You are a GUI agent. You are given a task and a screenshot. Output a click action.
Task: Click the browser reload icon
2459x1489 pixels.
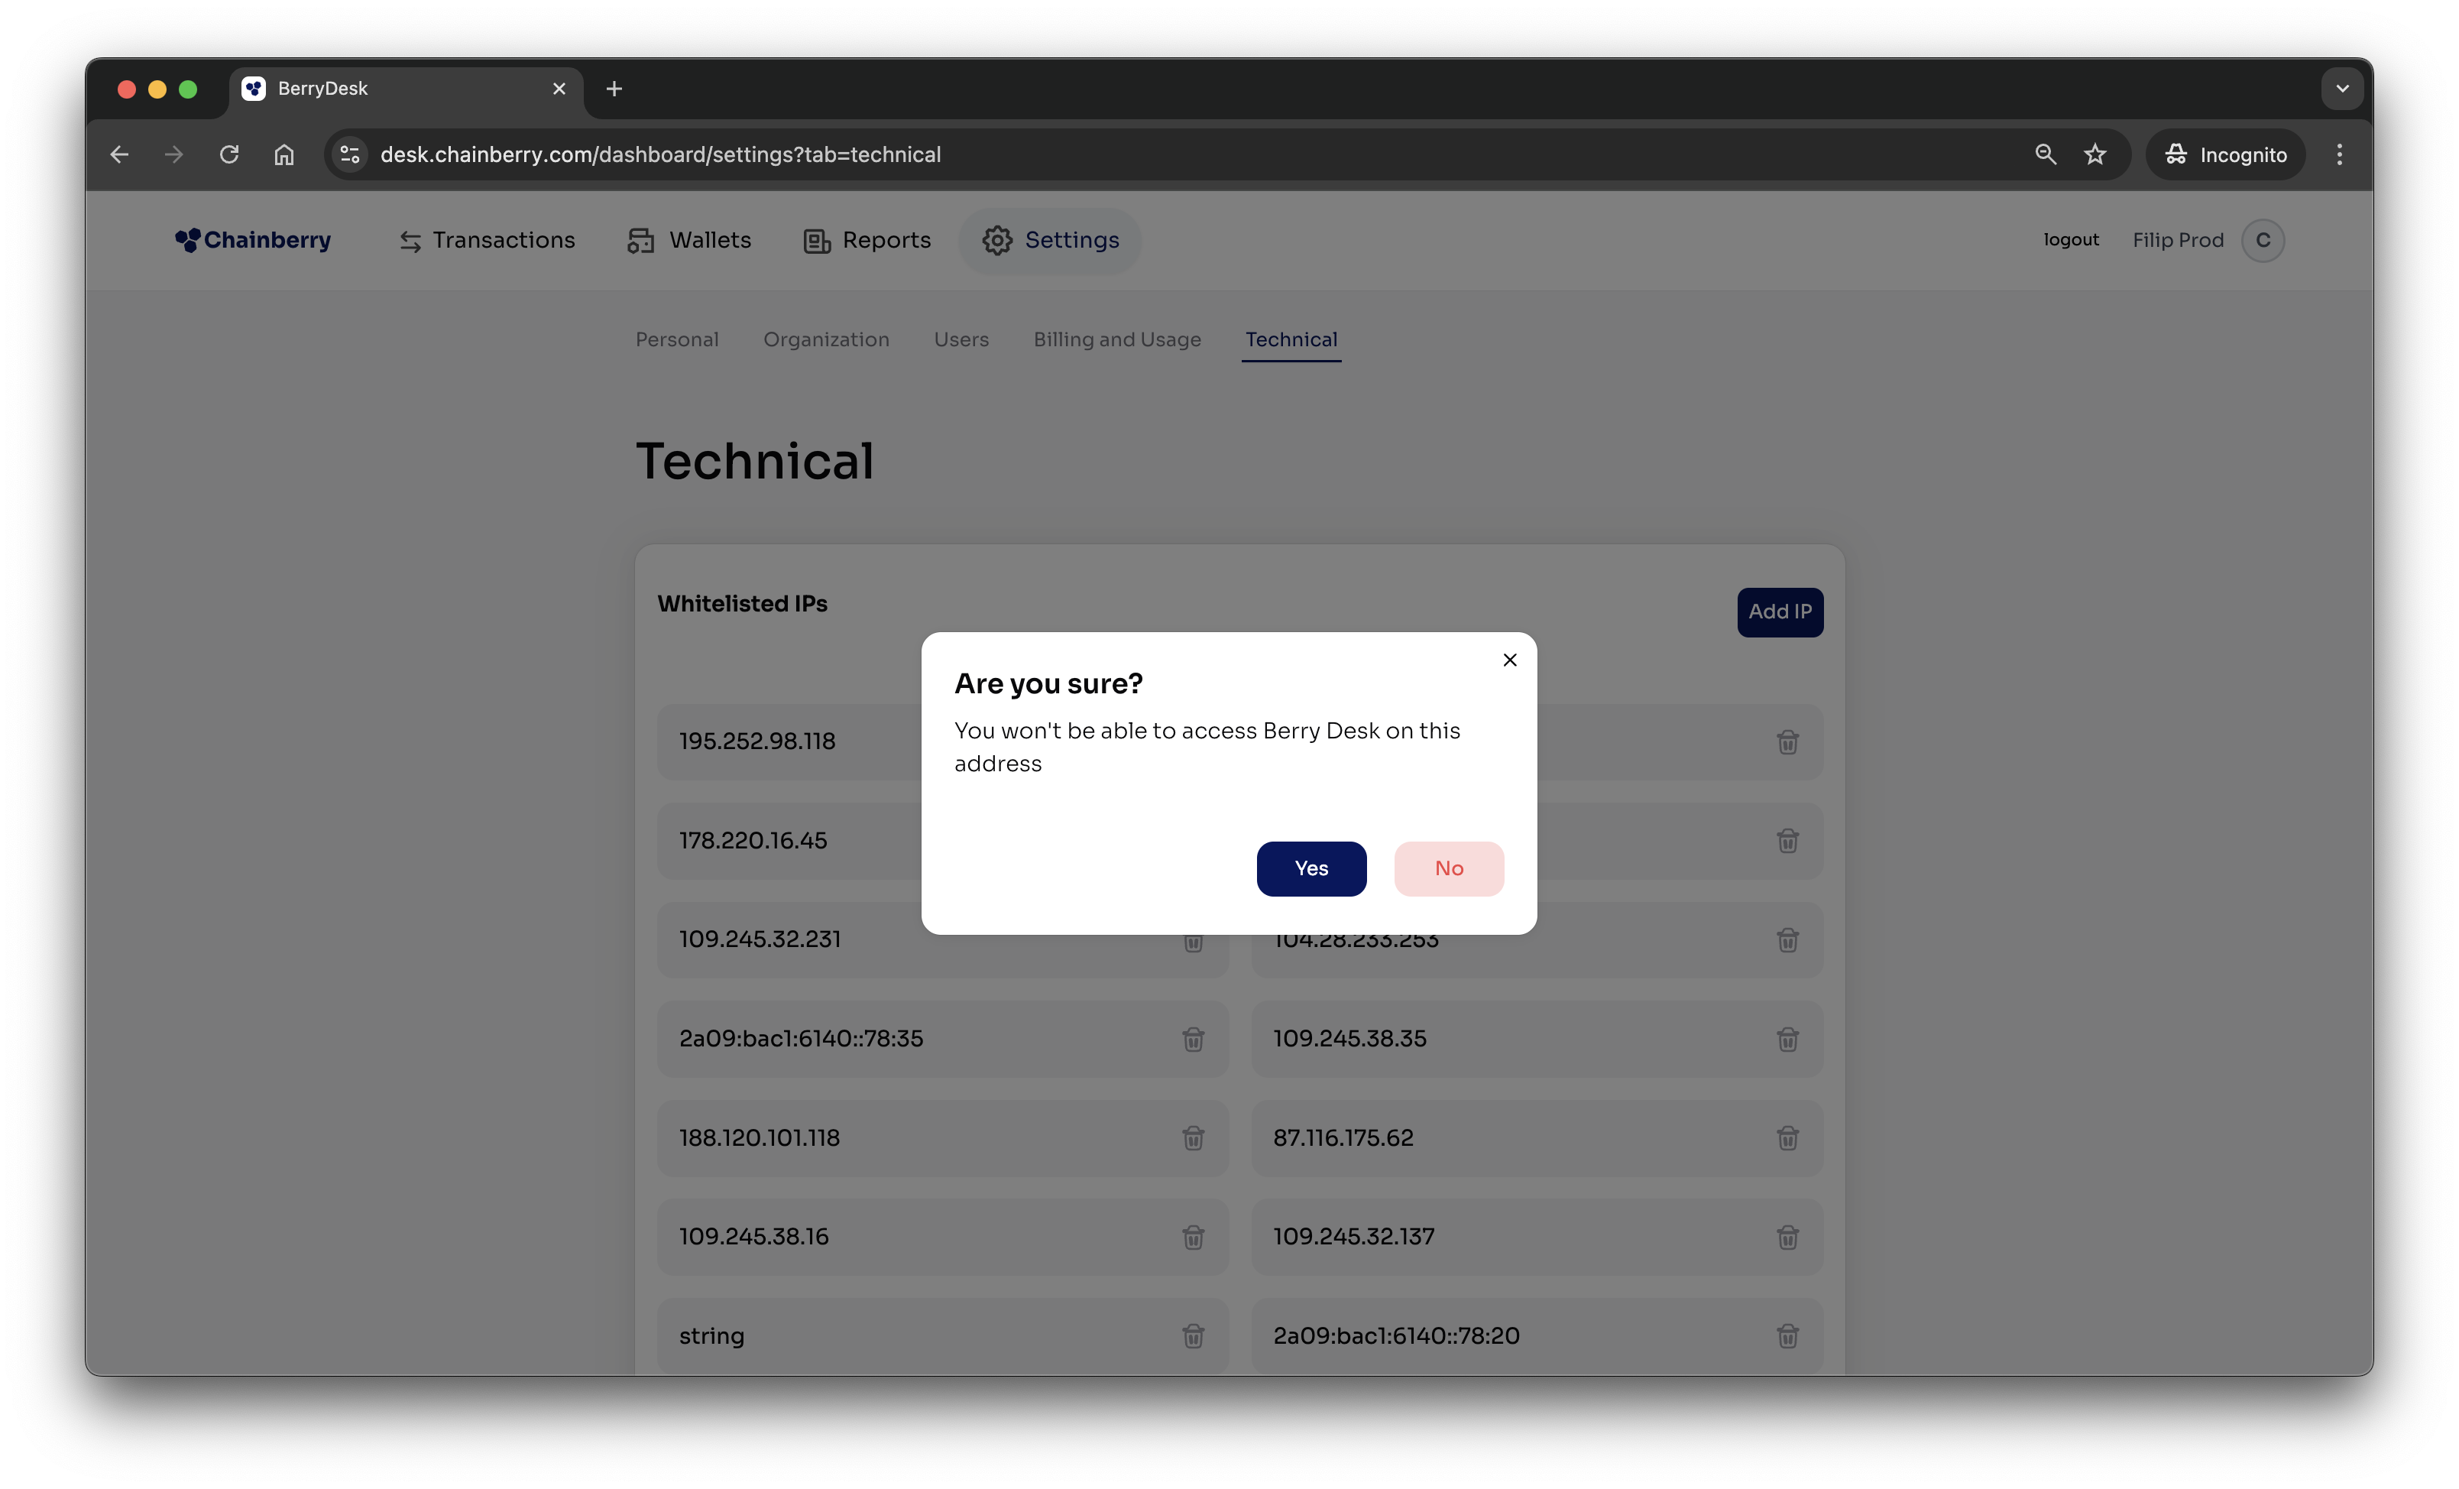coord(229,154)
